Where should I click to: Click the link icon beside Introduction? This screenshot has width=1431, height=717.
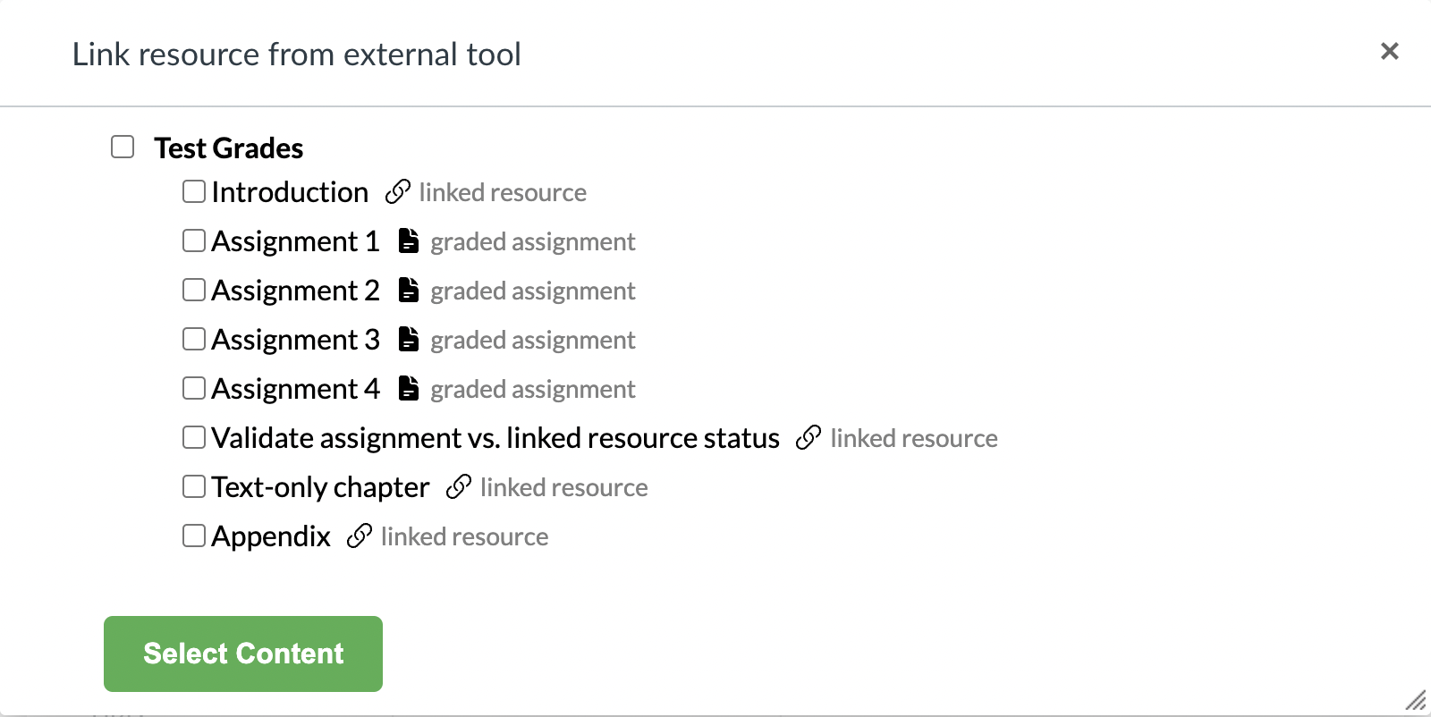pos(398,192)
